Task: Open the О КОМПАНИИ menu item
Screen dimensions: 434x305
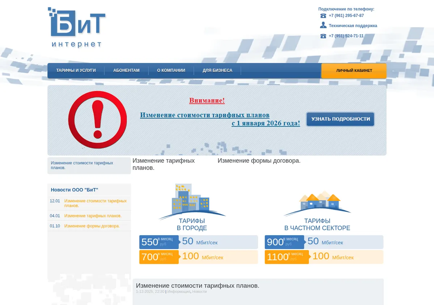Action: (x=171, y=70)
